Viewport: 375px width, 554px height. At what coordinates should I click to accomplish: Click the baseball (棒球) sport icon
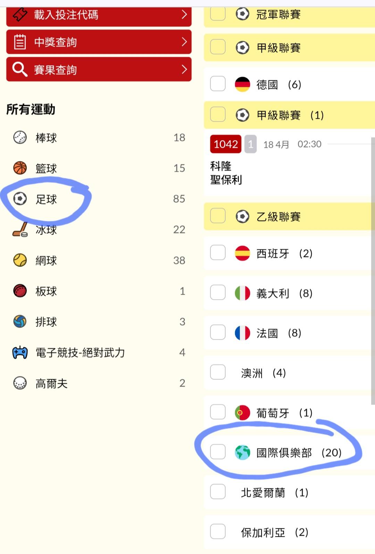[20, 138]
